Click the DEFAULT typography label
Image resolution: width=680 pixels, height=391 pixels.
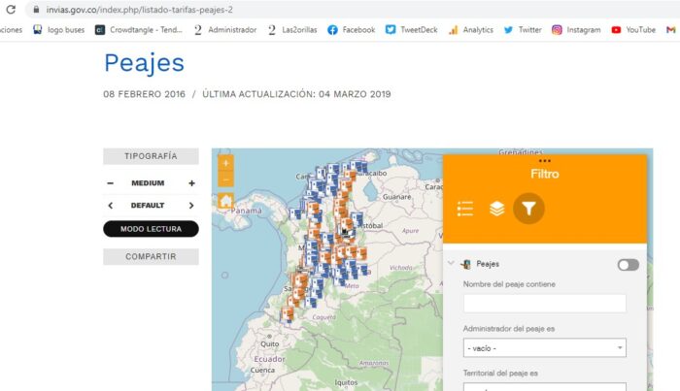[148, 206]
